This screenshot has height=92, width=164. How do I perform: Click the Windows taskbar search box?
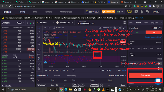click(x=26, y=90)
